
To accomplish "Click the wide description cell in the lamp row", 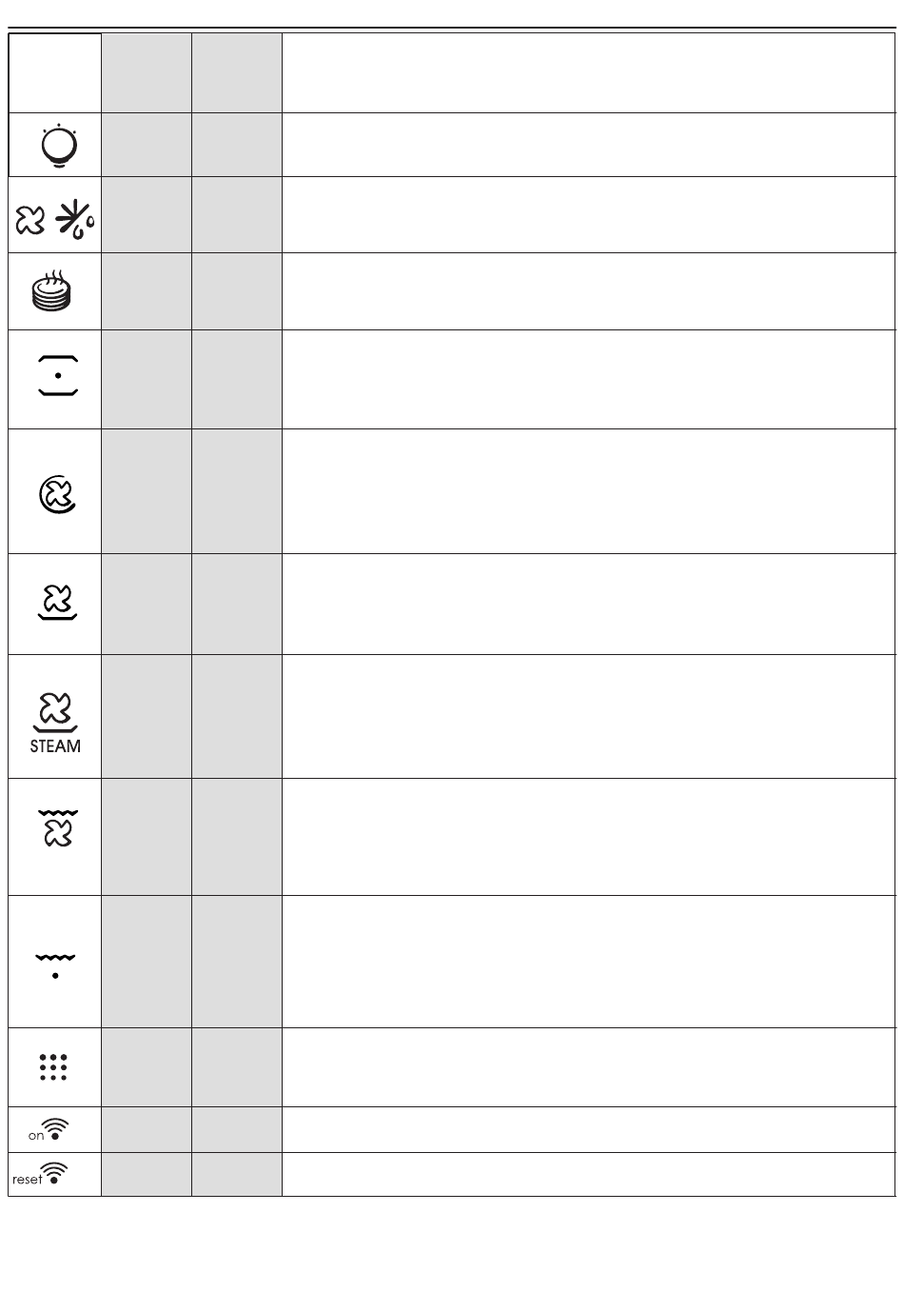I will pyautogui.click(x=589, y=145).
